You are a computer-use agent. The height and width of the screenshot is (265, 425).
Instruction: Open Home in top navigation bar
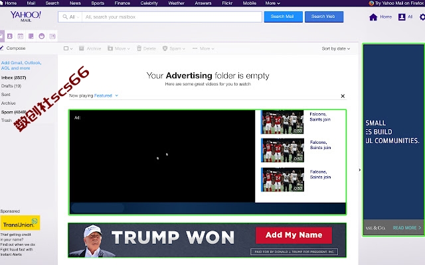pos(11,3)
